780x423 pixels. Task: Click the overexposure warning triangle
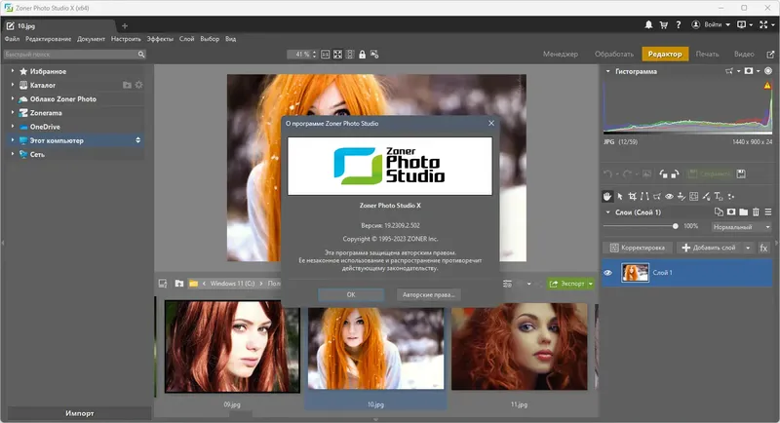pyautogui.click(x=767, y=86)
